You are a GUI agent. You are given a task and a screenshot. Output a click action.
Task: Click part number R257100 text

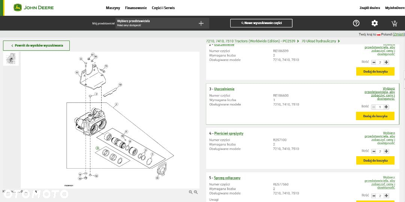[x=280, y=140]
